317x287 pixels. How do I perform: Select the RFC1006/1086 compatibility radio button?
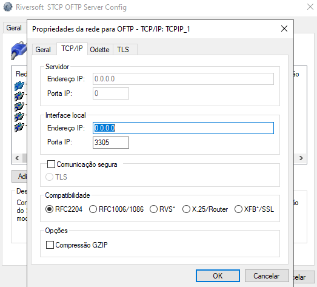[x=93, y=209]
